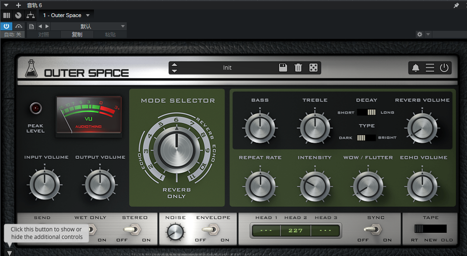The image size is (467, 256).
Task: Go to the next host preset arrow
Action: tap(47, 27)
